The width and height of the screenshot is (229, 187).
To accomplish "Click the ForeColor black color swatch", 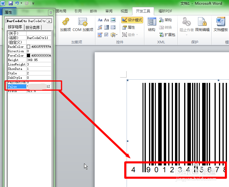I will coord(29,55).
